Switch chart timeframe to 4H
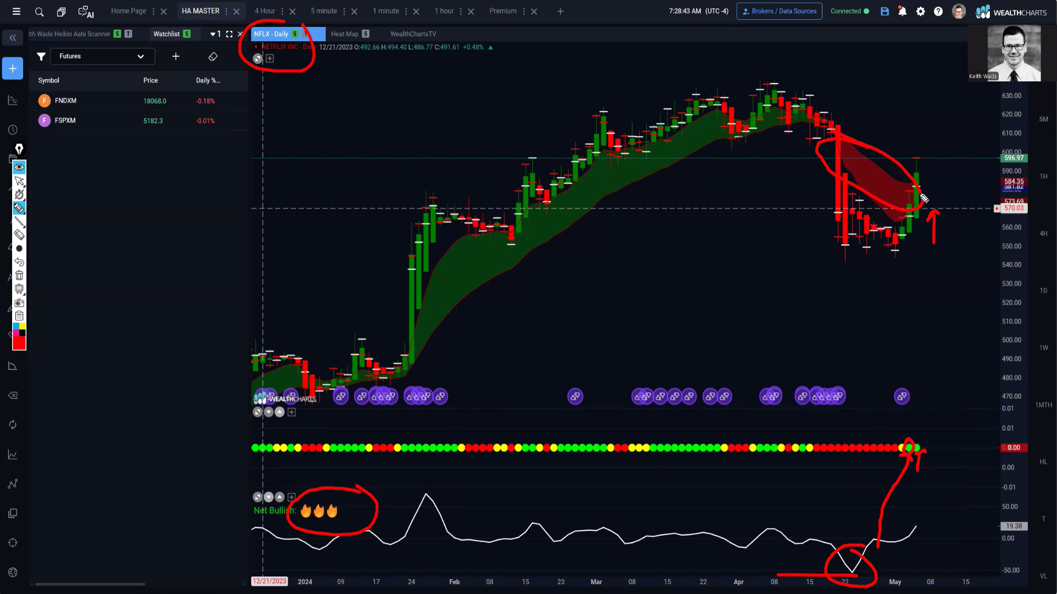 pyautogui.click(x=1043, y=234)
